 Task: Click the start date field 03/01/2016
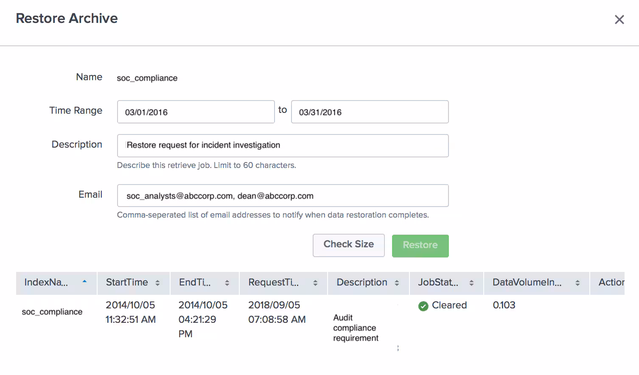click(196, 112)
